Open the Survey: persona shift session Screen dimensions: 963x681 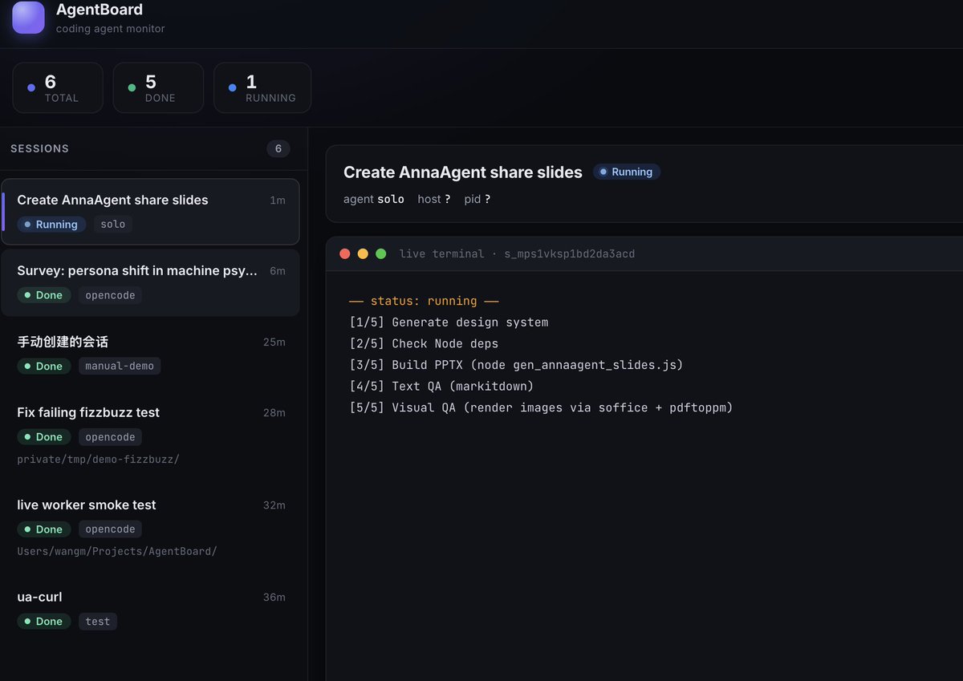(150, 282)
